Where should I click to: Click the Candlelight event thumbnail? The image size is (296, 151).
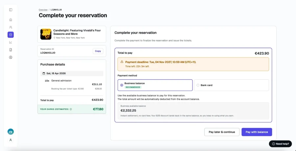(x=46, y=34)
